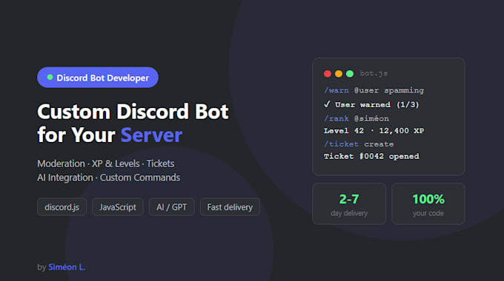Click the Level 42 · 12,400 XP line
The image size is (504, 281).
[374, 131]
